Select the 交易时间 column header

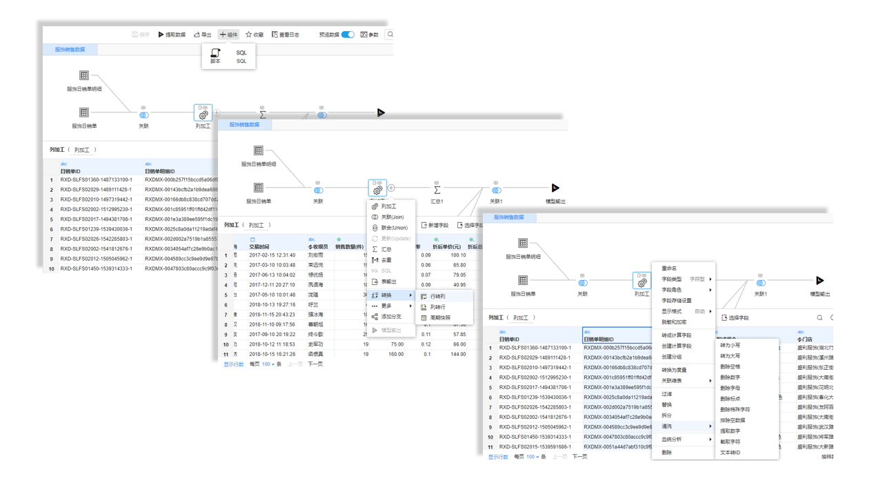259,246
